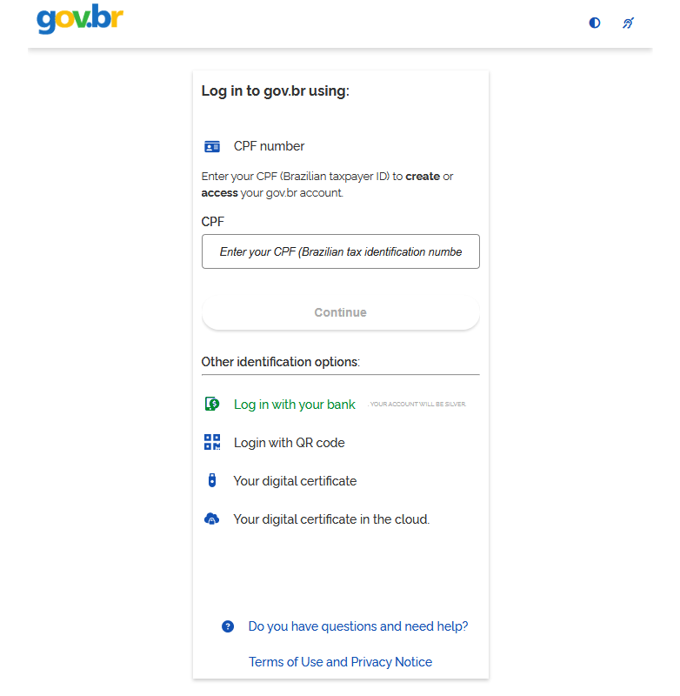Choose Your digital certificate option
Screen dimensions: 680x696
[x=295, y=481]
